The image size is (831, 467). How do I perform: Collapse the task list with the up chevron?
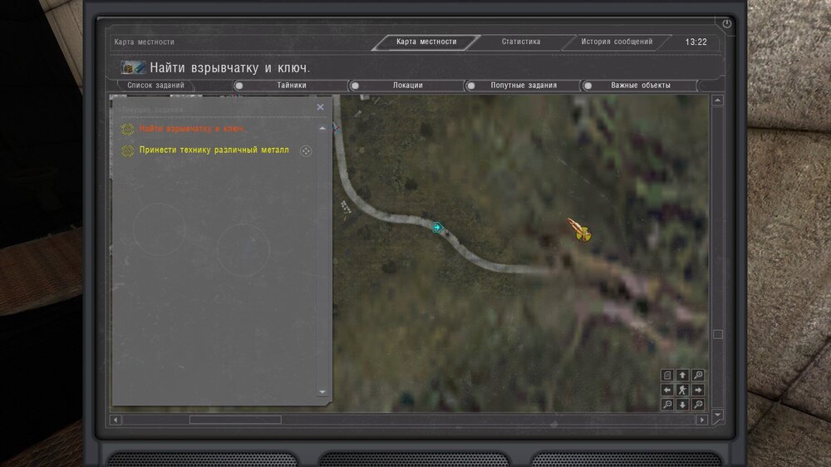(322, 128)
